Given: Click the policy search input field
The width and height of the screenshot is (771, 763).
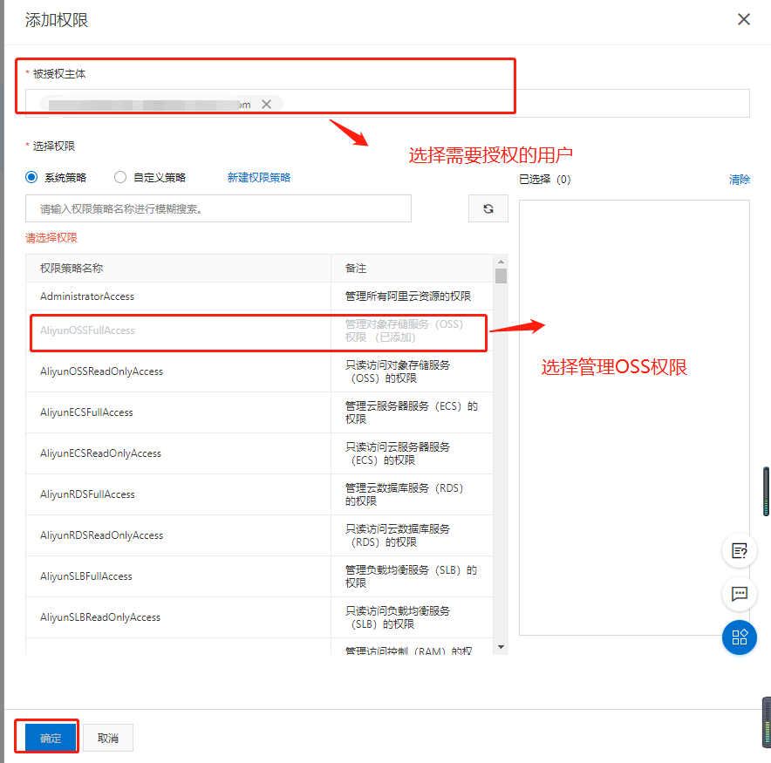Looking at the screenshot, I should [x=218, y=208].
